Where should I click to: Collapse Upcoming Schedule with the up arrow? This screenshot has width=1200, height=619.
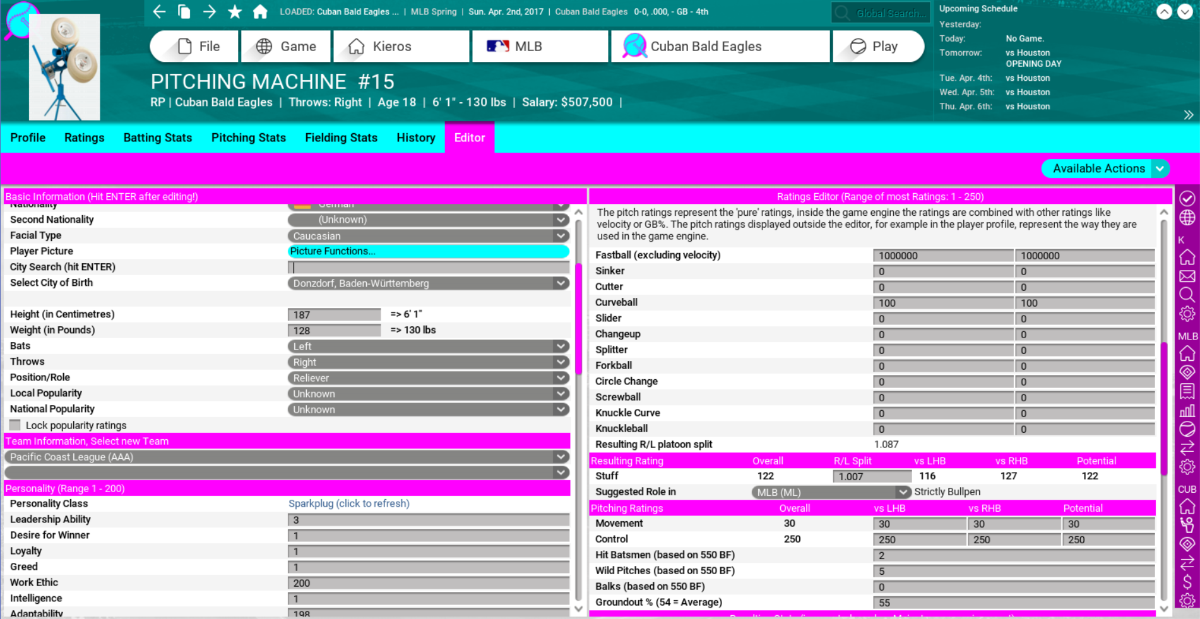coord(1164,12)
